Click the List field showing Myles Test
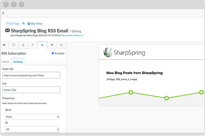The width and height of the screenshot is (205, 136). pyautogui.click(x=31, y=90)
